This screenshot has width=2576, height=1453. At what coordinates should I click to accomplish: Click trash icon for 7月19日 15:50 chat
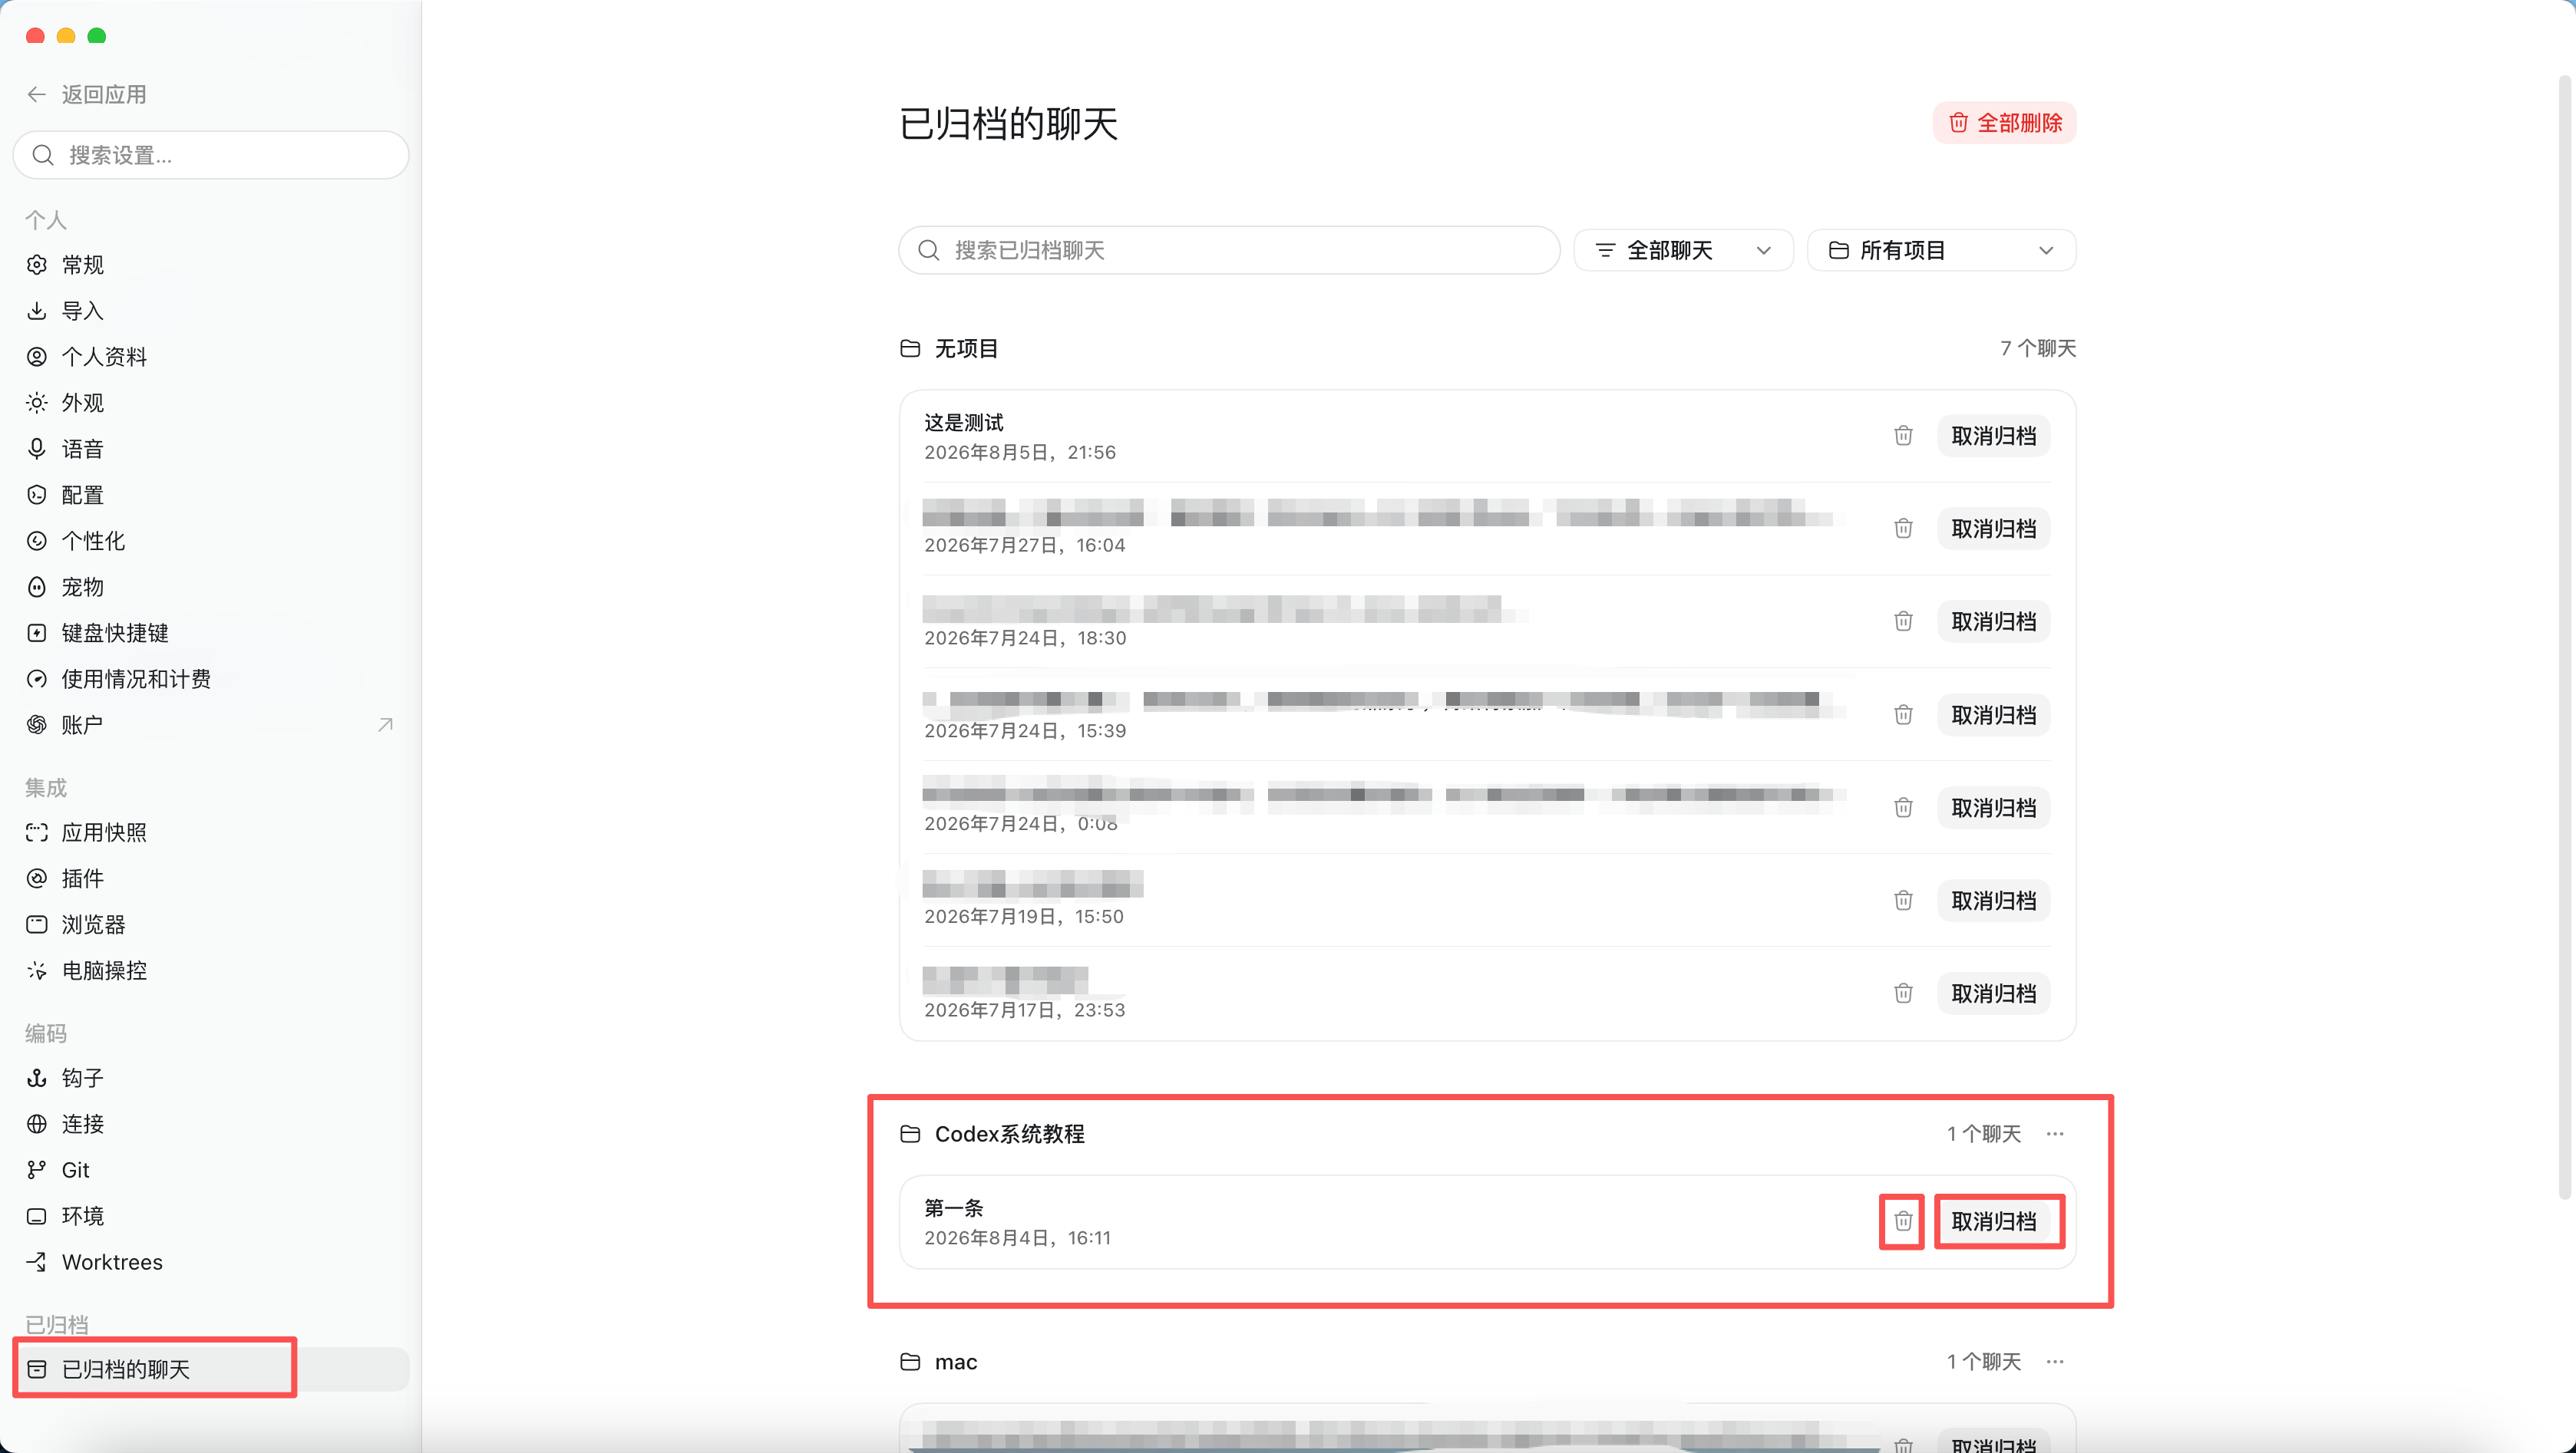[x=1903, y=901]
